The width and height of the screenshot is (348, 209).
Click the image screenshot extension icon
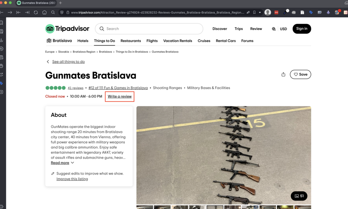[319, 13]
